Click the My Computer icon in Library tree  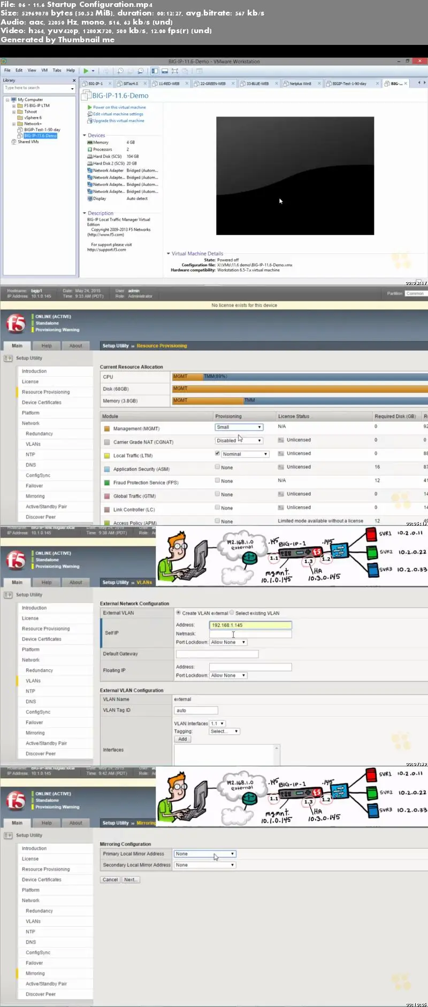(14, 99)
